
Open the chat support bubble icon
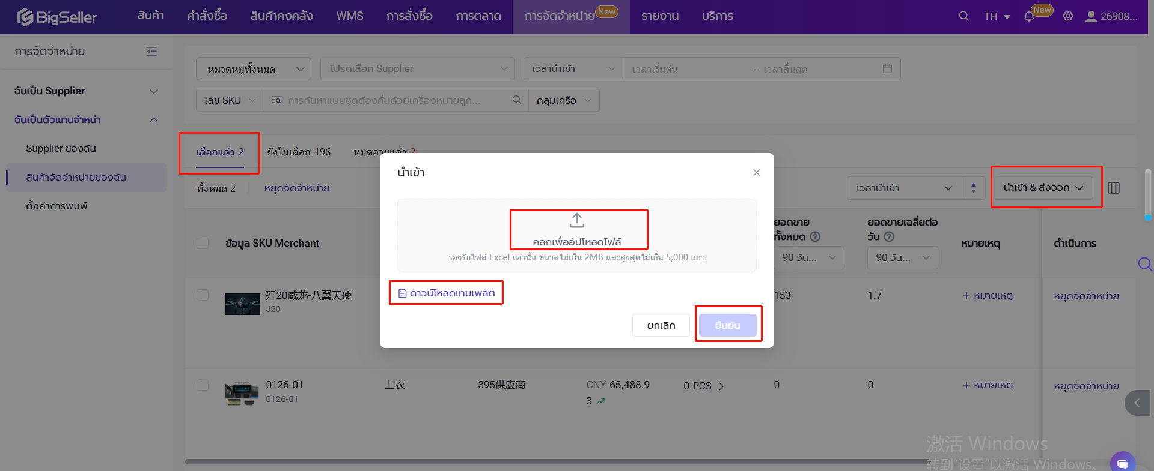click(1122, 463)
